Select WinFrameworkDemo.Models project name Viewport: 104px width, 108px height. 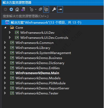[38, 78]
